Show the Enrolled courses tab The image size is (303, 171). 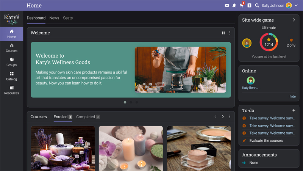point(63,117)
